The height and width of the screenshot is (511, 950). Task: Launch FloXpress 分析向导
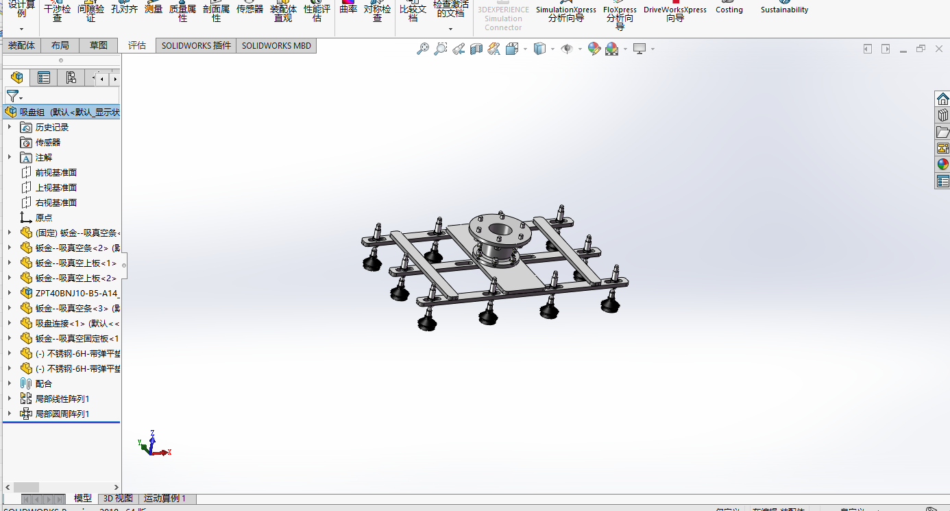click(620, 15)
